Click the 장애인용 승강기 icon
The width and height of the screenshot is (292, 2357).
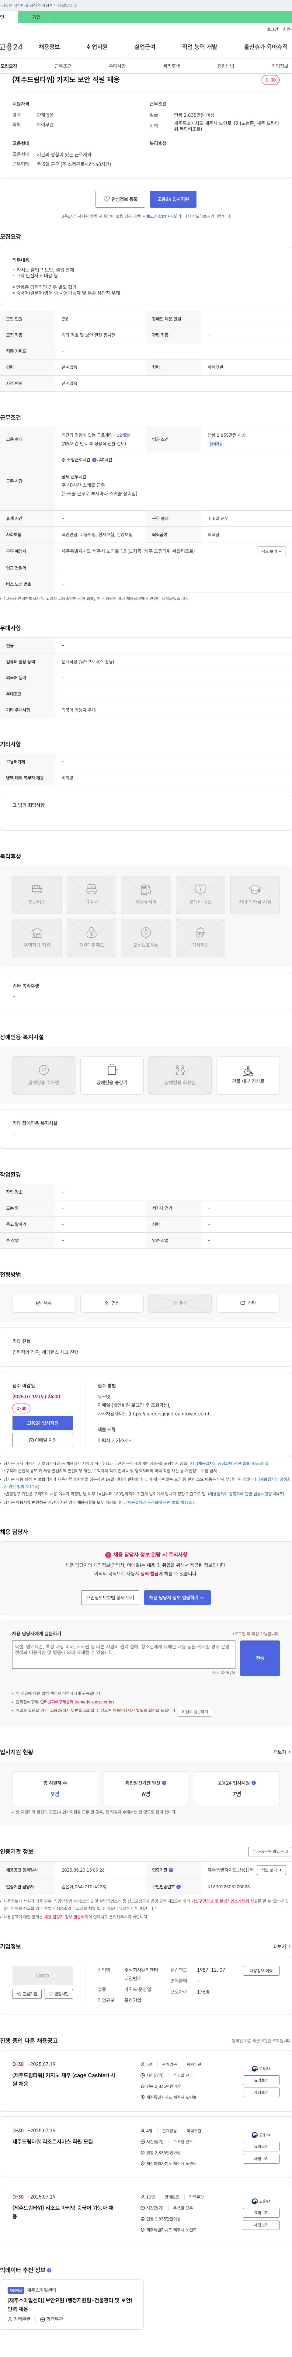112,1075
